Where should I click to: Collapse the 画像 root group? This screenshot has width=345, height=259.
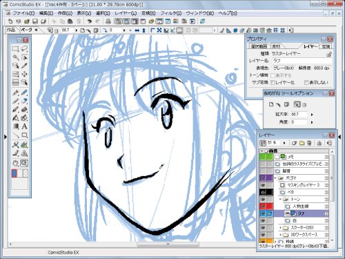pyautogui.click(x=262, y=151)
